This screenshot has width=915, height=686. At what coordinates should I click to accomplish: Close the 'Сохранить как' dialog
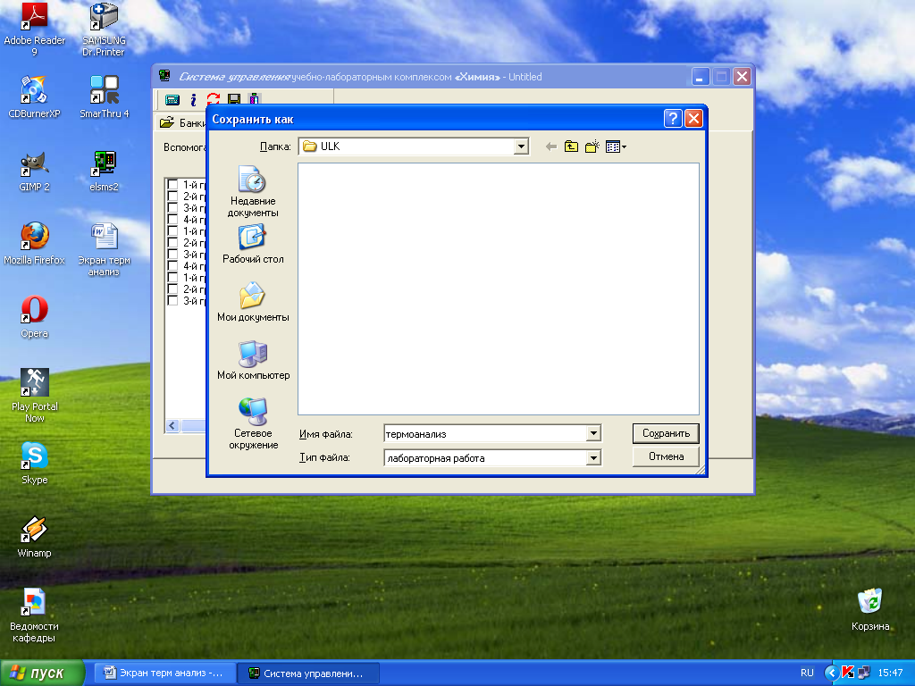693,119
